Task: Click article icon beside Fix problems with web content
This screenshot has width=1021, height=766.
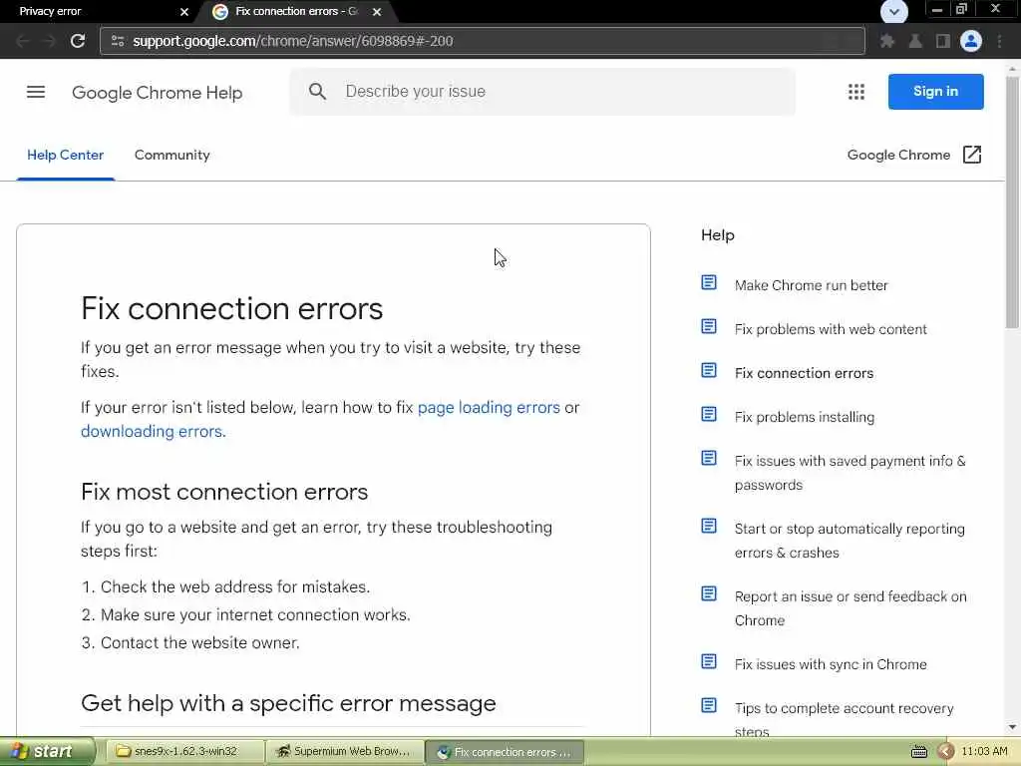Action: (709, 326)
